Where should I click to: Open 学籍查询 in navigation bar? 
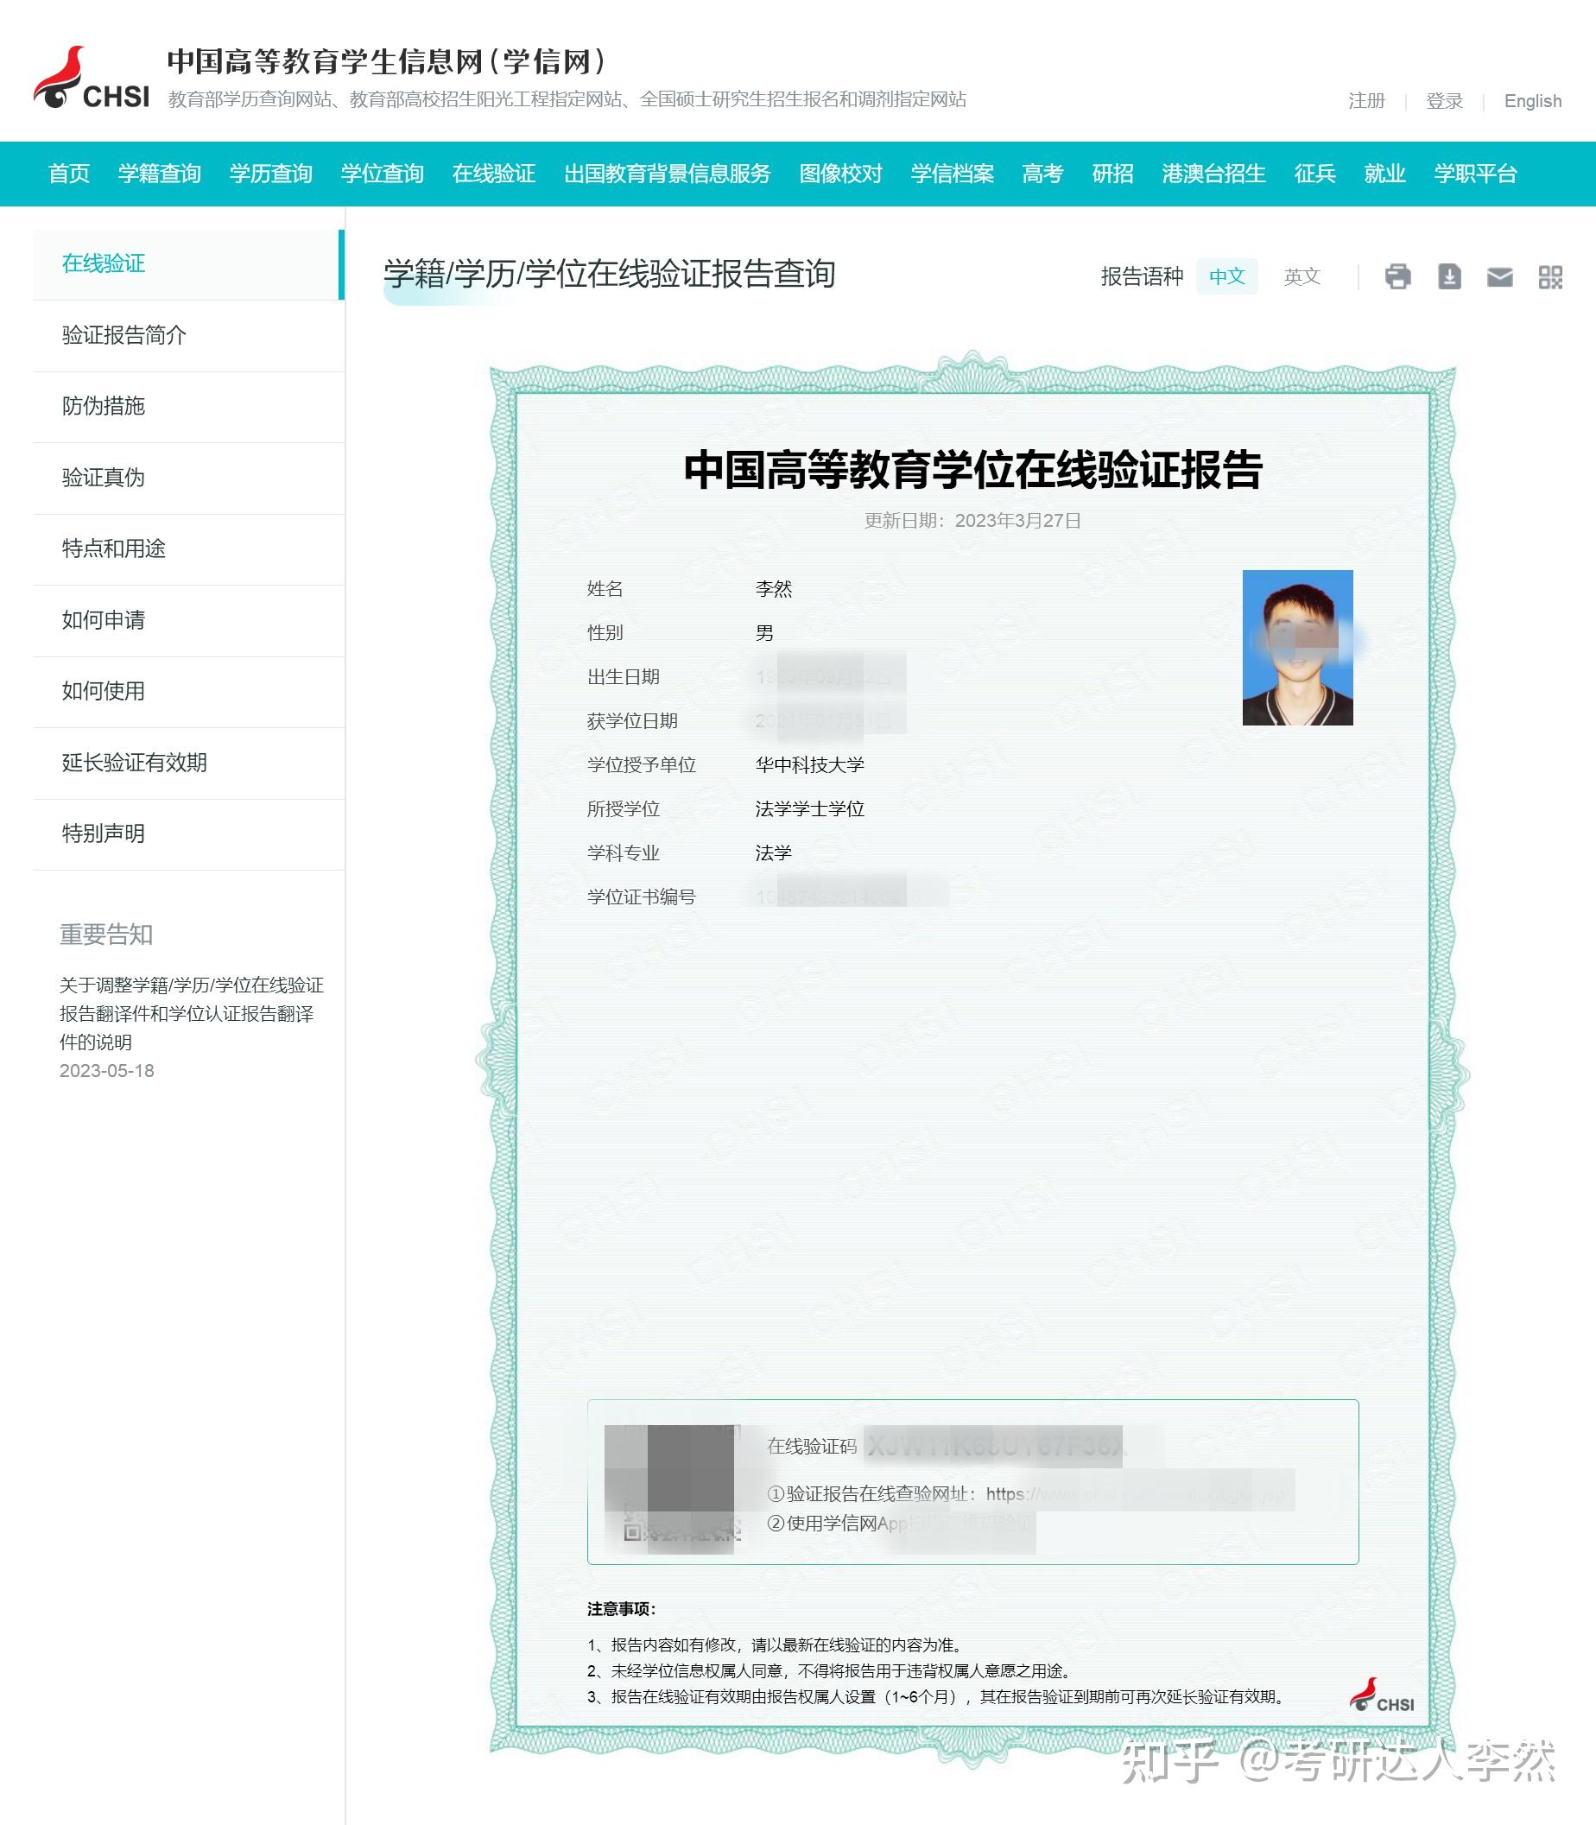pyautogui.click(x=160, y=174)
